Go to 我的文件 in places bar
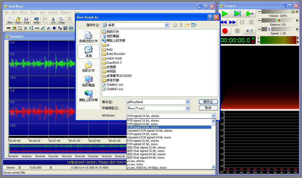Viewport: 302px width, 178px height. coord(88,66)
